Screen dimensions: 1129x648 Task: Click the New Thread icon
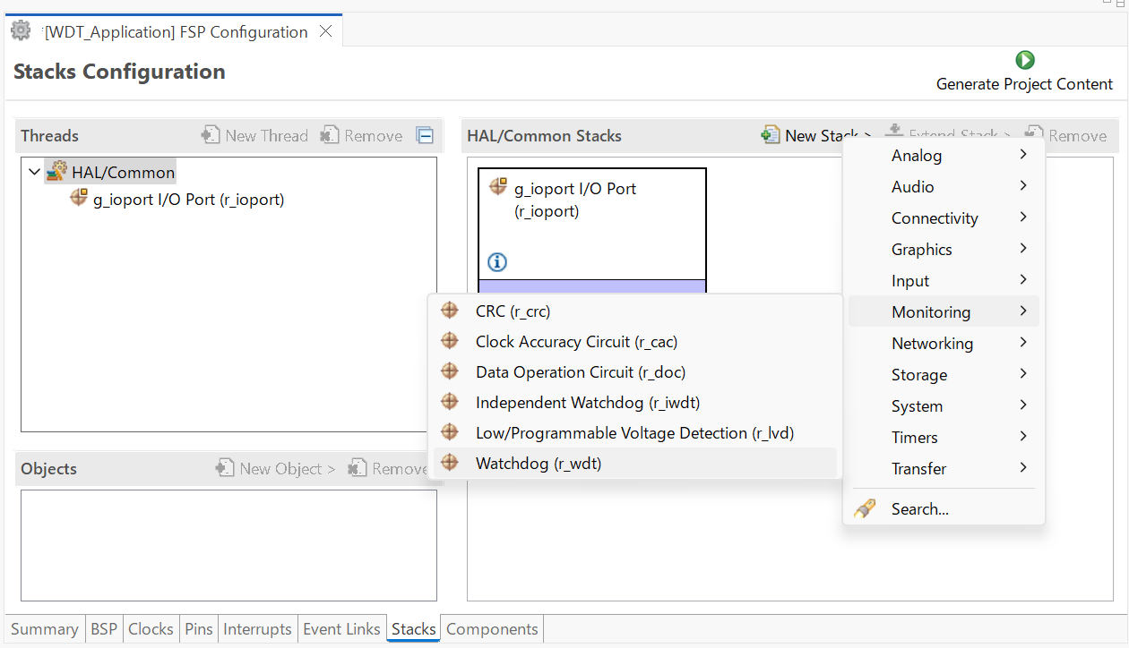(211, 135)
